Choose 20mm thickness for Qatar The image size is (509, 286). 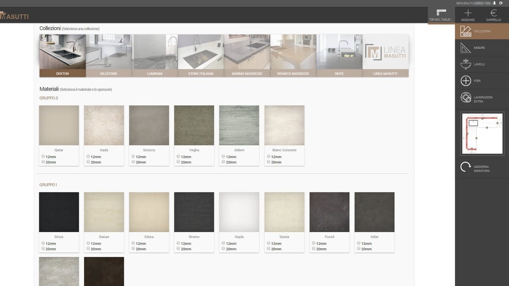coord(43,162)
